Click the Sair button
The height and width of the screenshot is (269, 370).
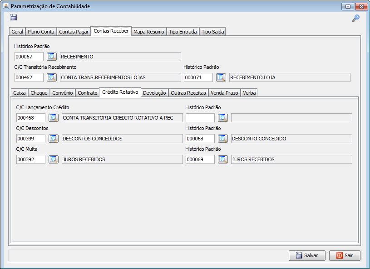coord(345,255)
